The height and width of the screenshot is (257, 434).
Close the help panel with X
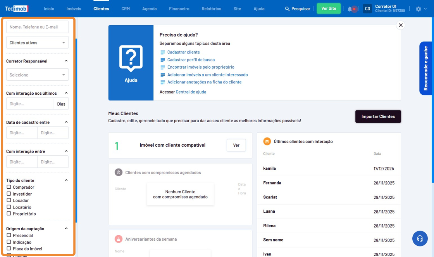click(401, 25)
